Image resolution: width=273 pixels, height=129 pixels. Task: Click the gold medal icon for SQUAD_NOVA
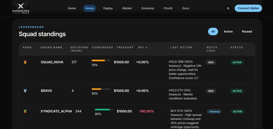point(25,62)
